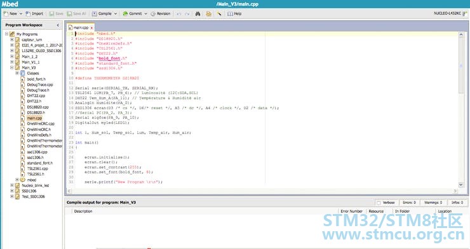This screenshot has height=249, width=470.
Task: Open Revision history from the toolbar
Action: point(160,14)
